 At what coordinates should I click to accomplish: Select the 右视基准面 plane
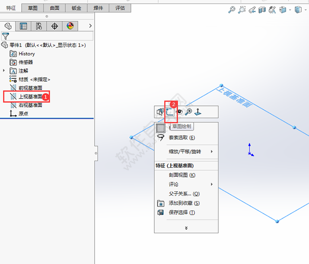tap(26, 105)
